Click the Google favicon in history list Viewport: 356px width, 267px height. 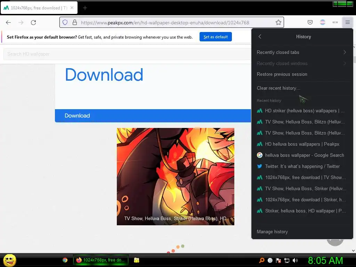259,155
